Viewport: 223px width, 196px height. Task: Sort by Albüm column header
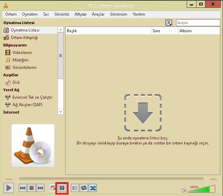tap(199, 31)
